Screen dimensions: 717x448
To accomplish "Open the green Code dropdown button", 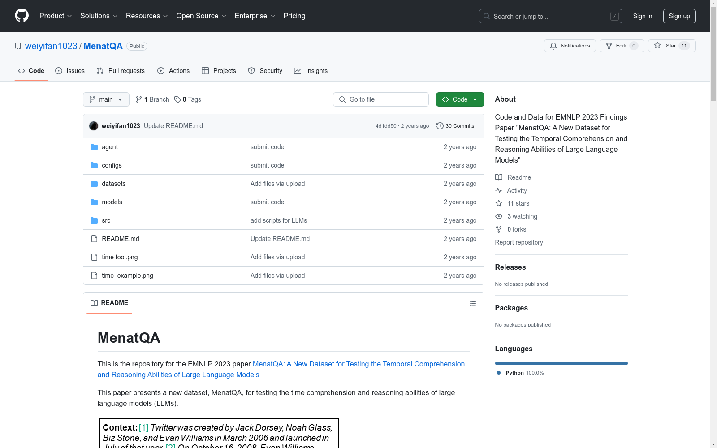I will point(460,99).
